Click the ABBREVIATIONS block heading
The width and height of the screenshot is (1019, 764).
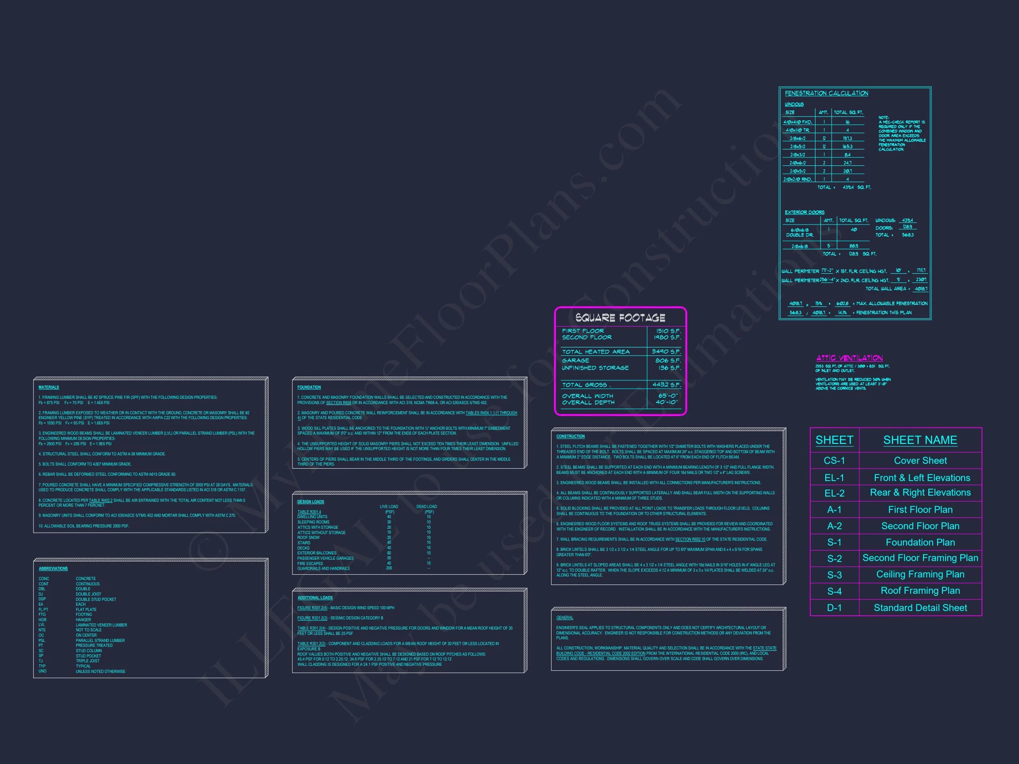click(53, 569)
